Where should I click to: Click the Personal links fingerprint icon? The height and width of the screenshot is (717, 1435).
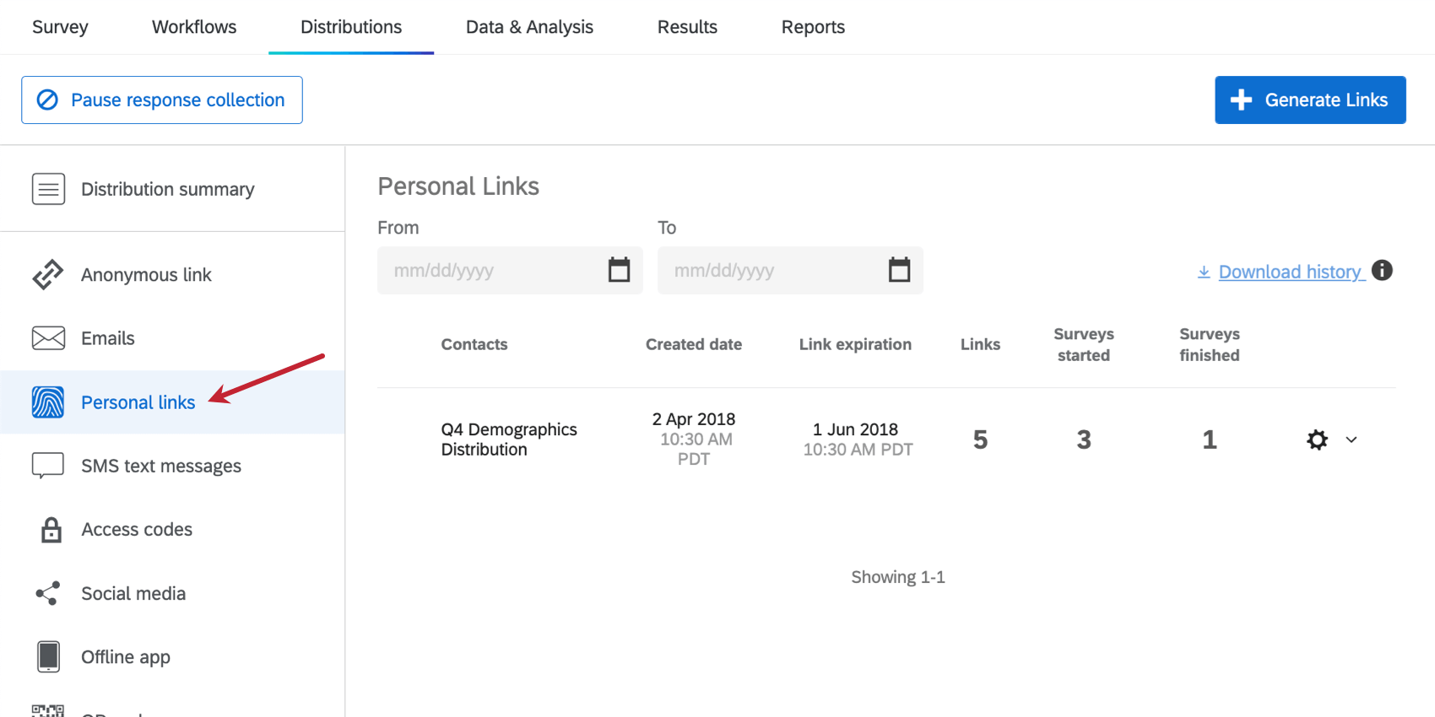coord(48,402)
